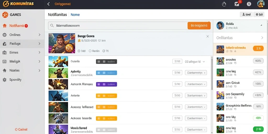
Task: Click the back arrow in top bar
Action: pyautogui.click(x=48, y=4)
